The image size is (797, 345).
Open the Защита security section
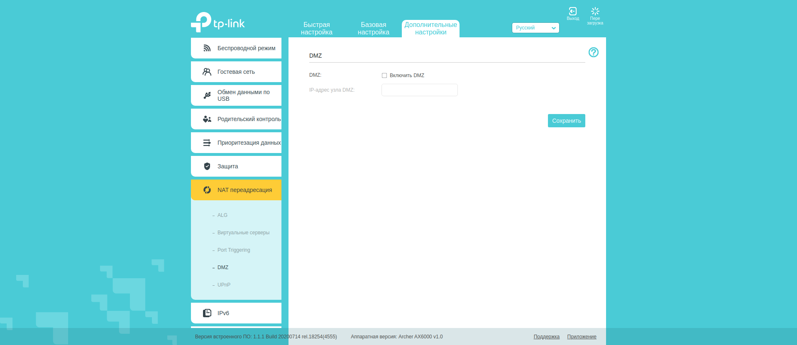236,166
